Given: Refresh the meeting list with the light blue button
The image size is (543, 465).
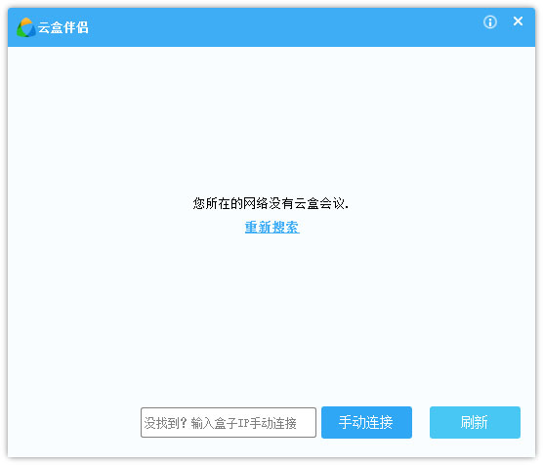Looking at the screenshot, I should [475, 422].
